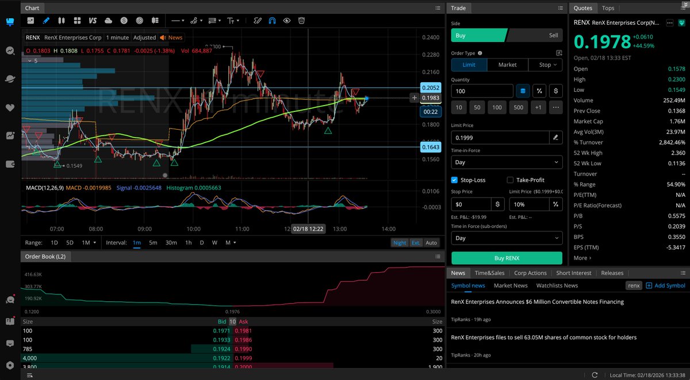The width and height of the screenshot is (690, 380).
Task: Select quantity by shares stack icon
Action: pyautogui.click(x=523, y=91)
